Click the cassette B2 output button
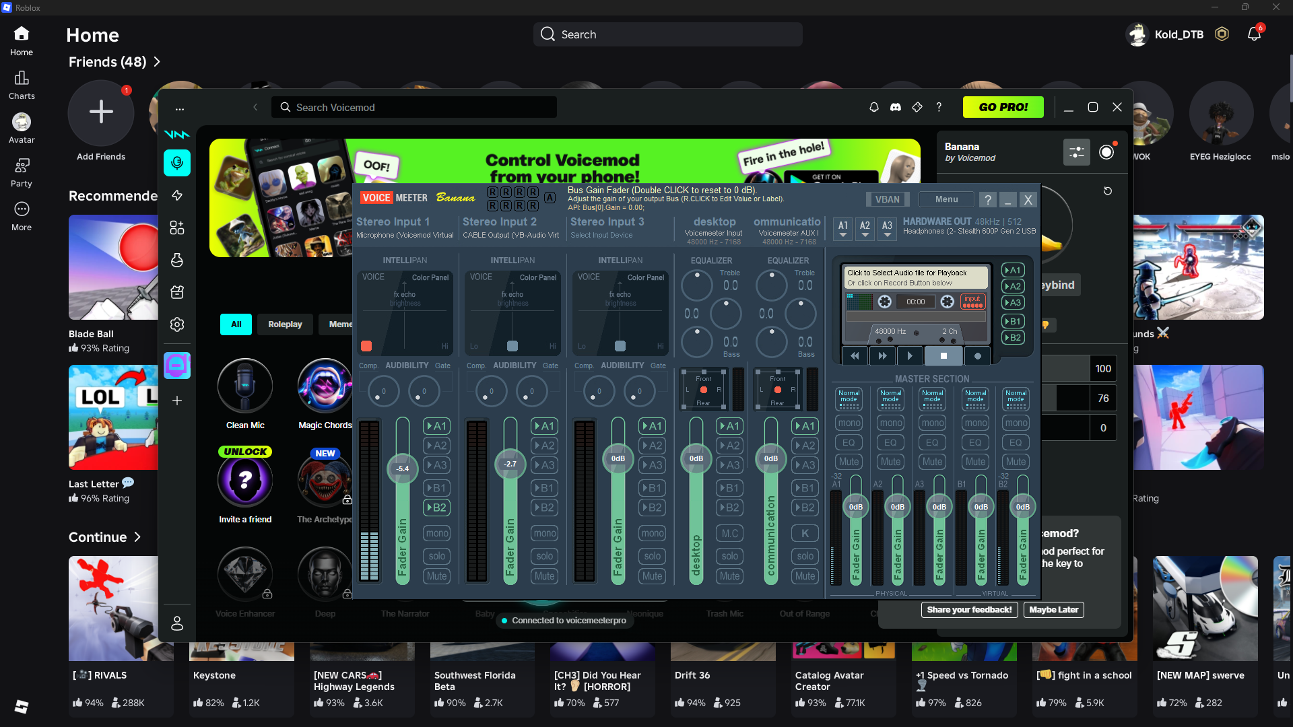 1013,338
